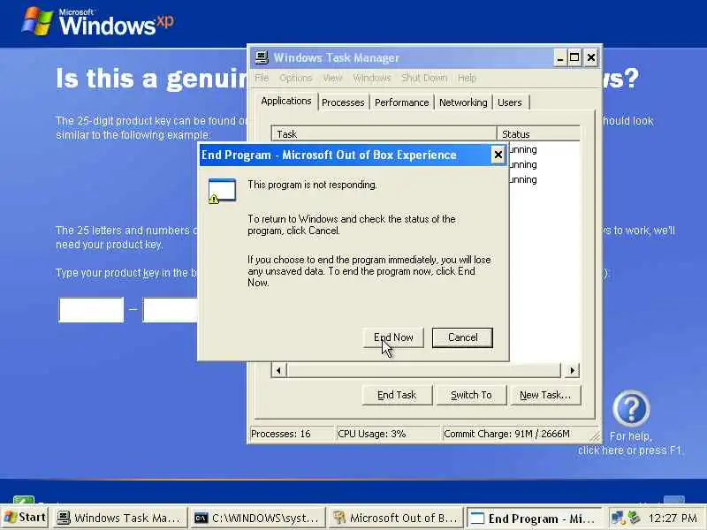This screenshot has height=530, width=707.
Task: Click Commit Charge: 91M / 2666M text
Action: (x=506, y=434)
